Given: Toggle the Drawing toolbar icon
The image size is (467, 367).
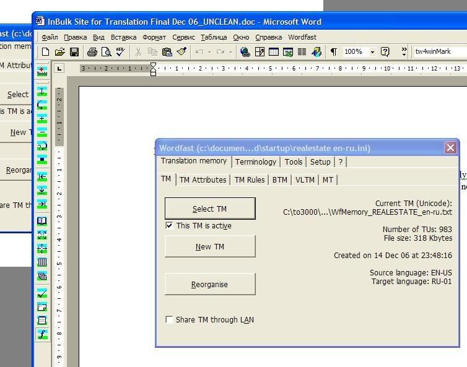Looking at the screenshot, I should pos(316,52).
